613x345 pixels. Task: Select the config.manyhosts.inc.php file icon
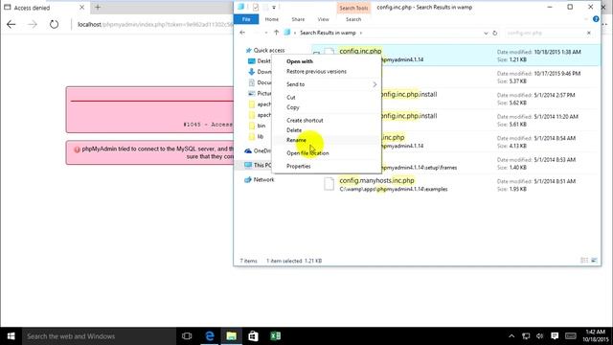329,184
